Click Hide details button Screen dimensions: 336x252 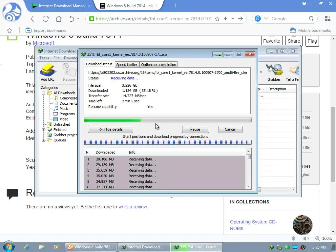(111, 129)
